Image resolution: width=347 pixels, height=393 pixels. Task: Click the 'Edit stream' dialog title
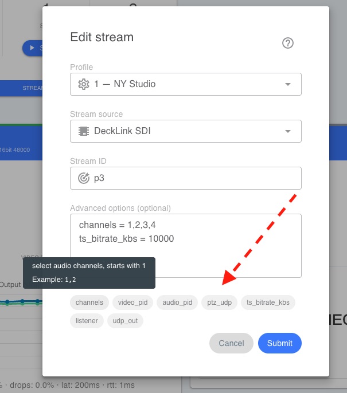[102, 37]
